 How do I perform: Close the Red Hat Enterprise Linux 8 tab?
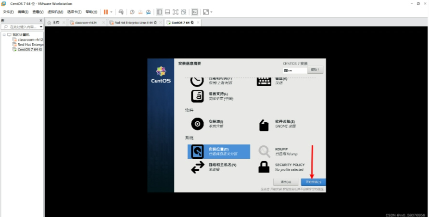161,23
